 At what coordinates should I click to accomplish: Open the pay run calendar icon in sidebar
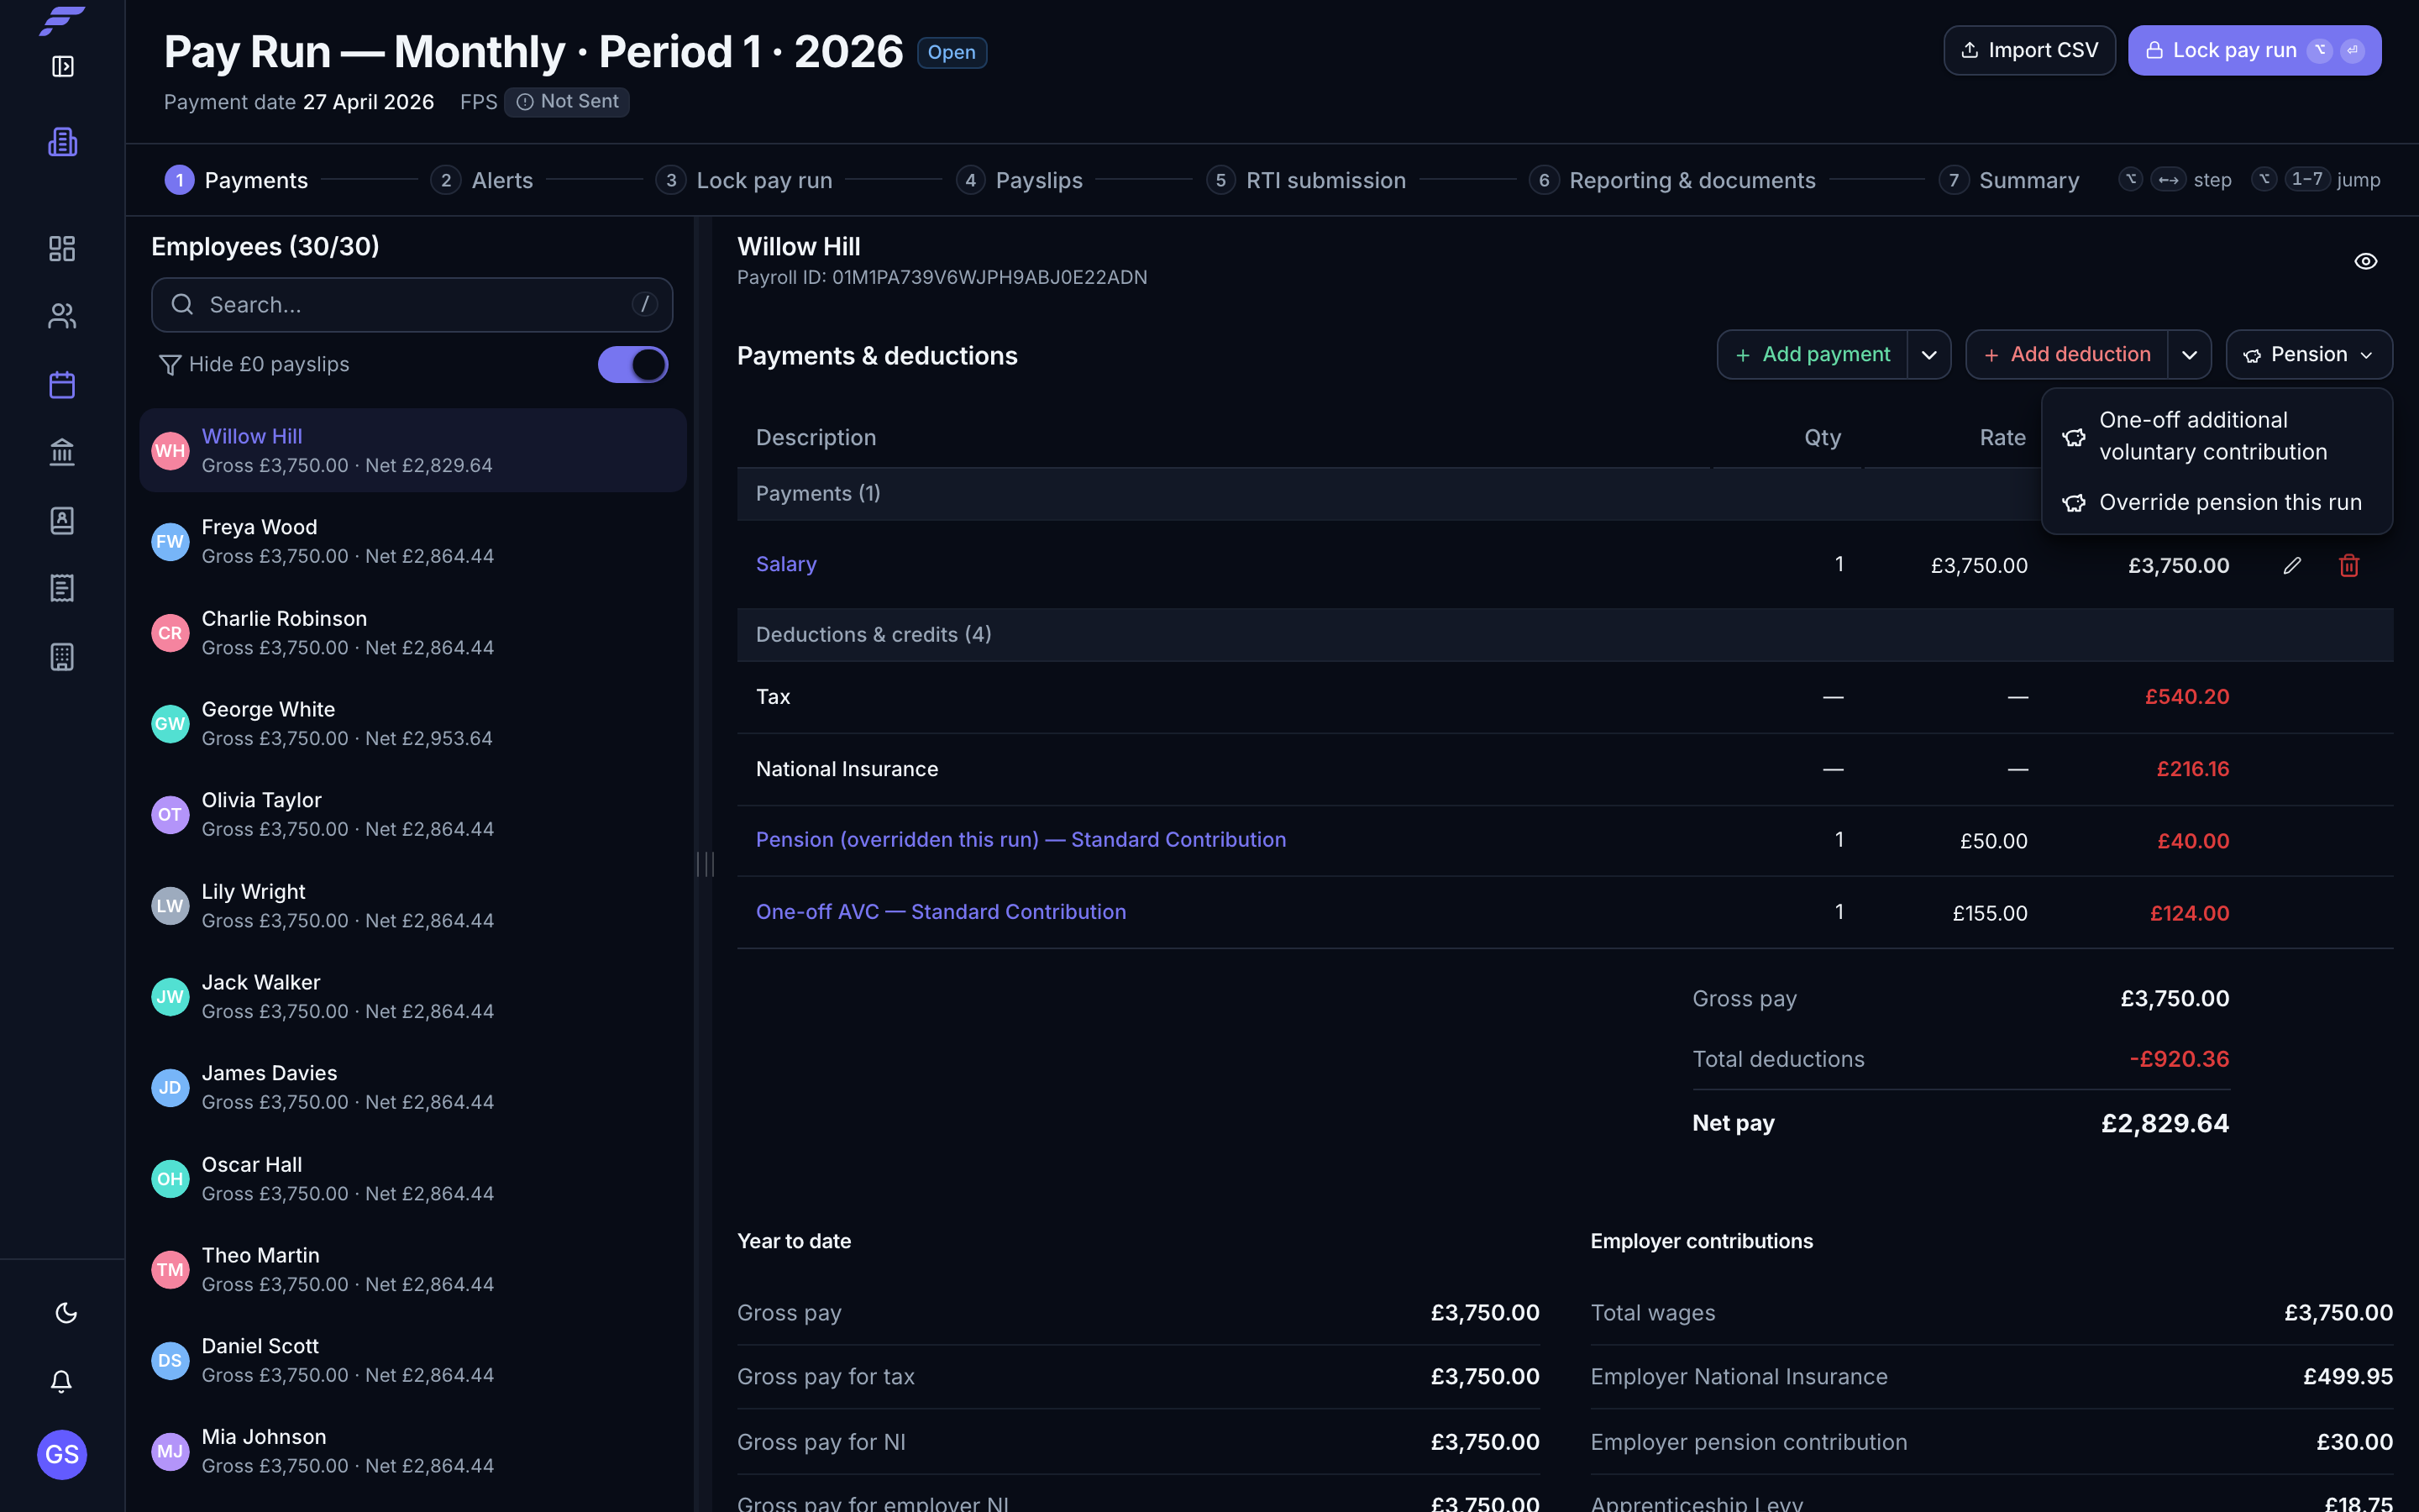point(62,385)
